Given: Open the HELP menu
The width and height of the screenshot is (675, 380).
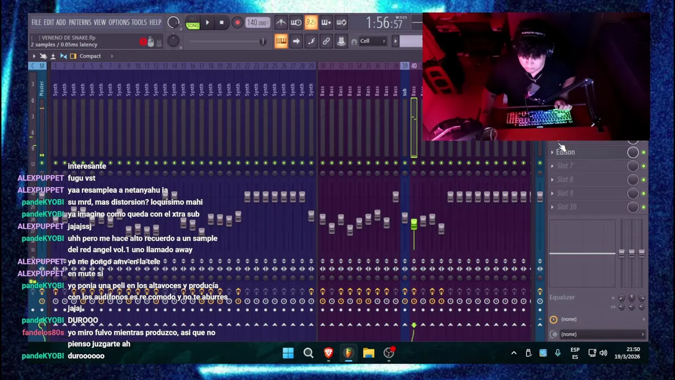Looking at the screenshot, I should (155, 23).
